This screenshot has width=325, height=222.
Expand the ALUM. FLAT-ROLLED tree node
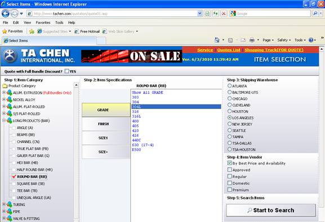(4, 106)
